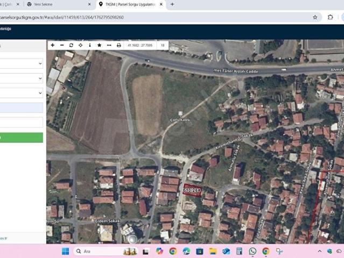Open a new browser tab with plus button
This screenshot has height=258, width=344.
pos(172,4)
